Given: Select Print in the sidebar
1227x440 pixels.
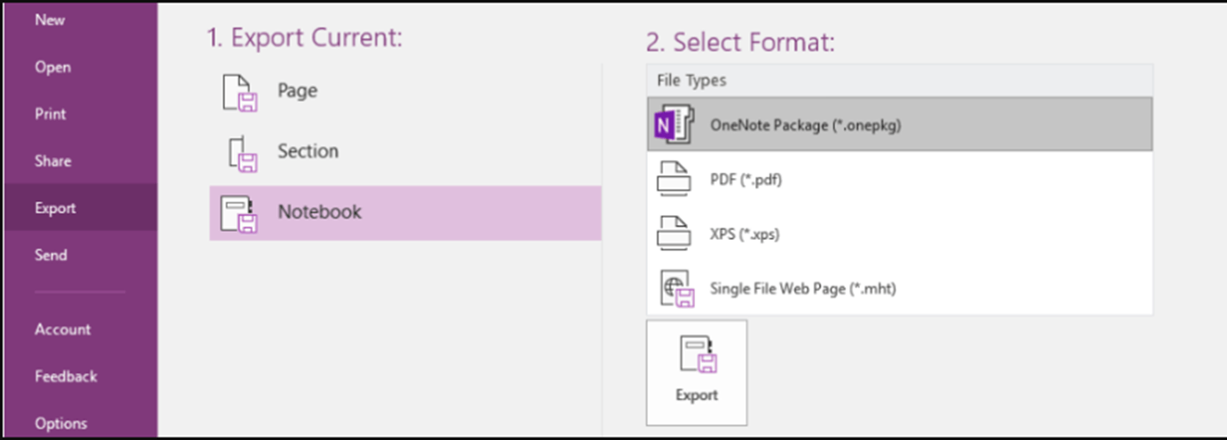Looking at the screenshot, I should coord(51,114).
